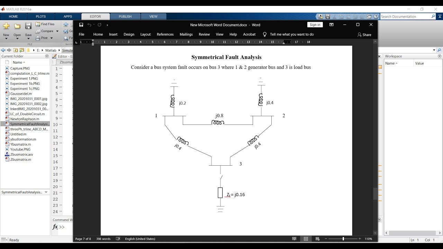Click the Read Mode view icon in Word

(294, 239)
